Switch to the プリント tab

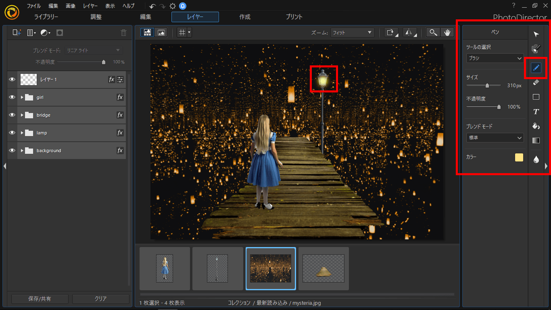[x=294, y=17]
